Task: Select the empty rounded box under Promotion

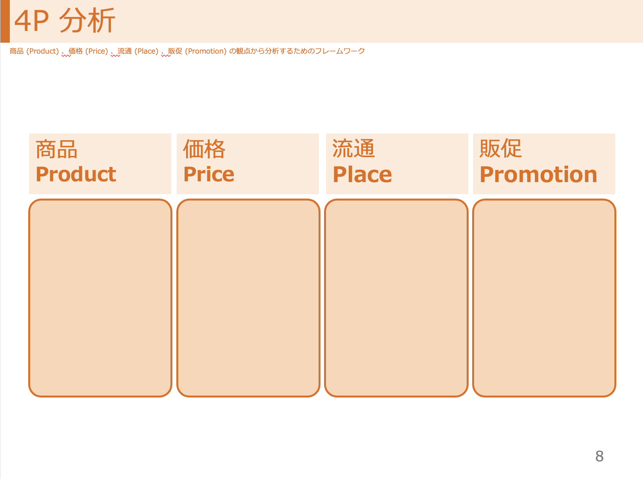Action: tap(544, 298)
